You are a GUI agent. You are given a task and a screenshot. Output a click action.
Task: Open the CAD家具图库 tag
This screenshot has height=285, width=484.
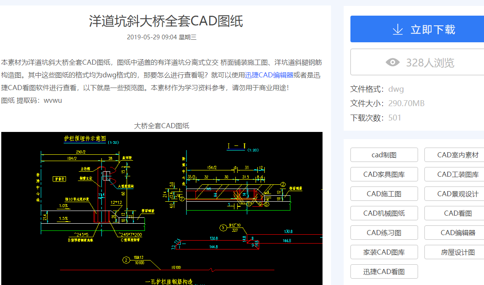tap(384, 174)
